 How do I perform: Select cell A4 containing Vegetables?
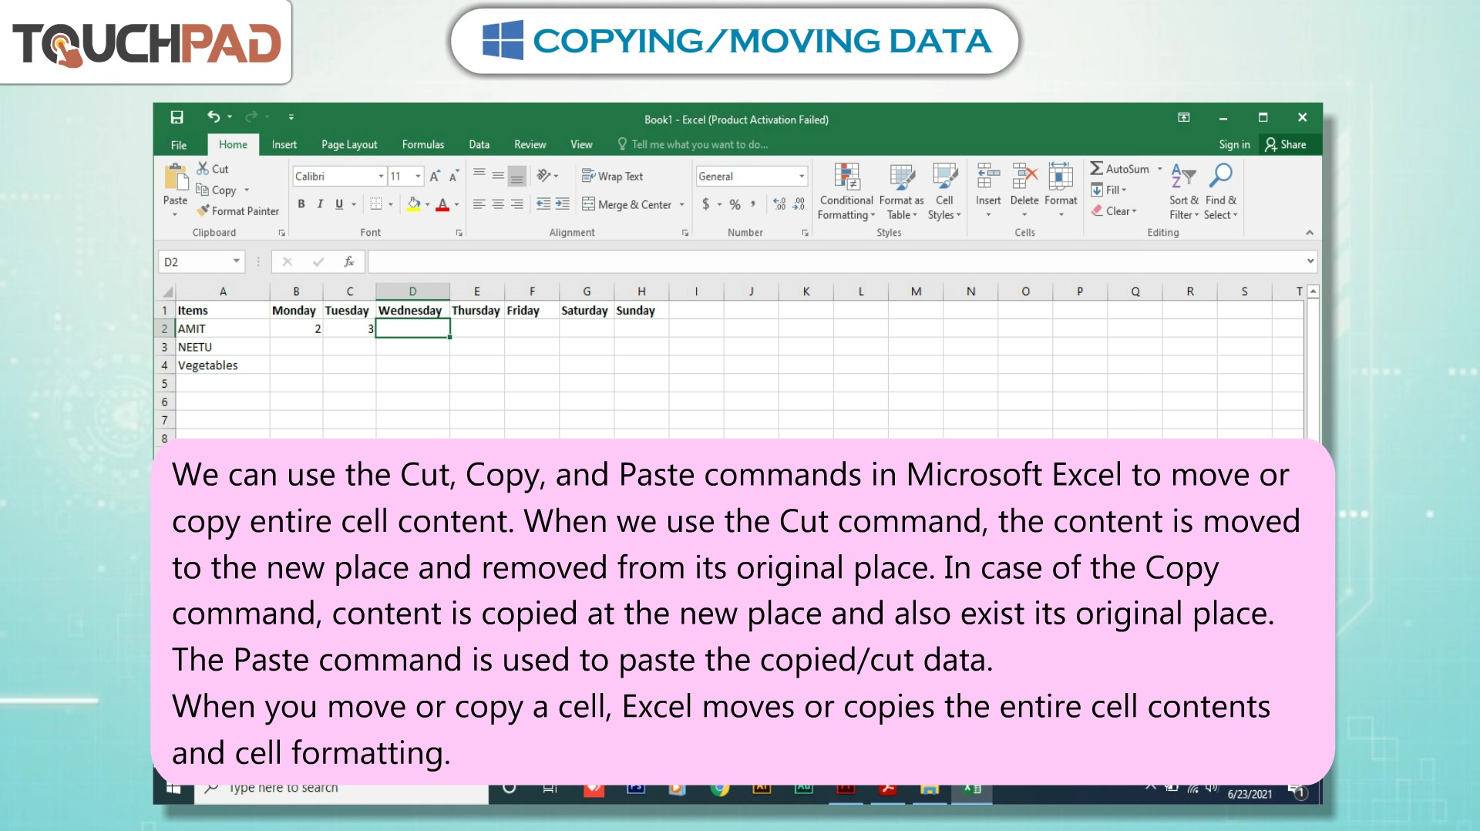[223, 365]
